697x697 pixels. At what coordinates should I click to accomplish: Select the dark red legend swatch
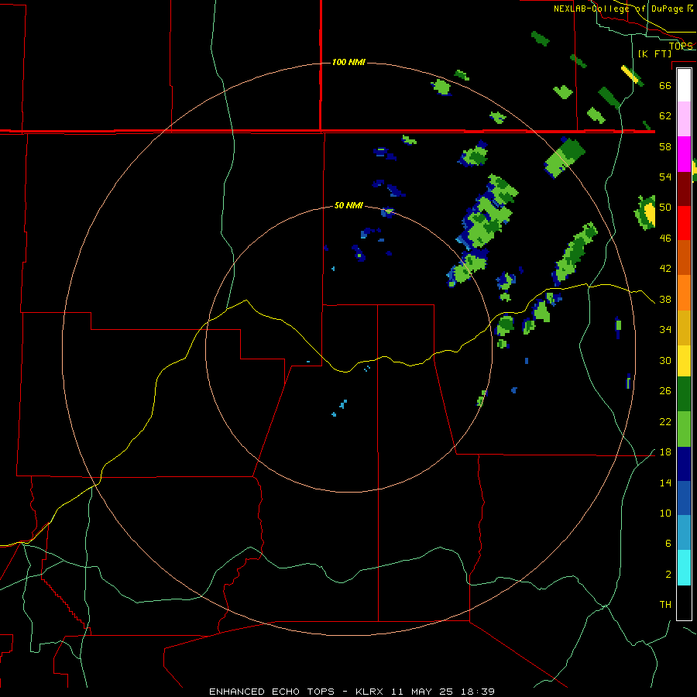click(x=684, y=188)
